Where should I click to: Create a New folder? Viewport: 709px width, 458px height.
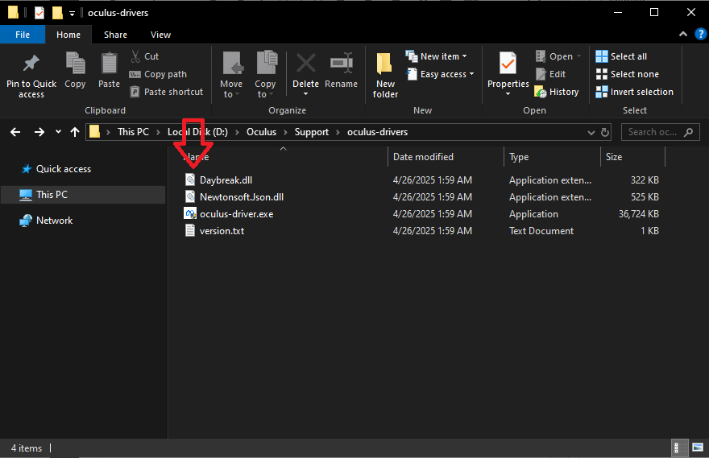point(385,75)
